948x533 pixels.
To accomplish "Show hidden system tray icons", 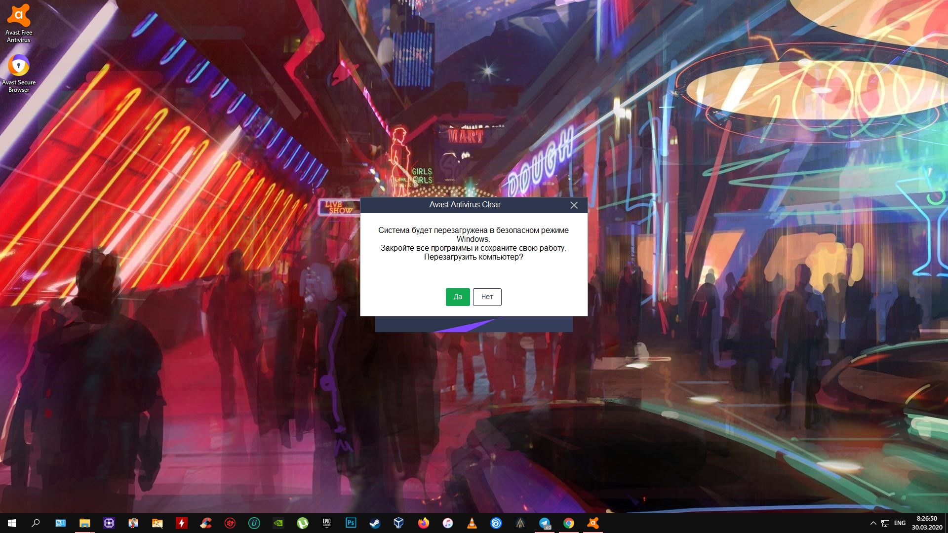I will tap(873, 523).
